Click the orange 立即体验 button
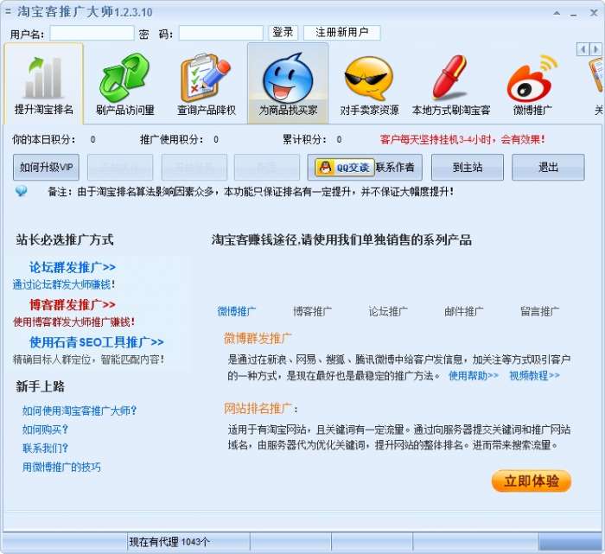The height and width of the screenshot is (554, 605). click(532, 481)
